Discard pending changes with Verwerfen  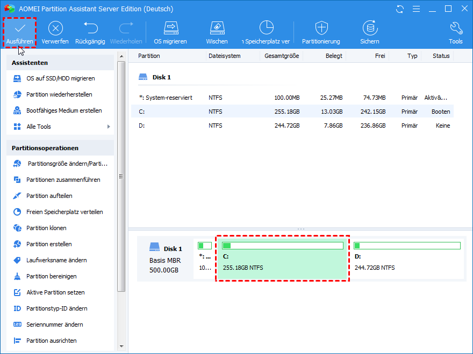pos(55,32)
